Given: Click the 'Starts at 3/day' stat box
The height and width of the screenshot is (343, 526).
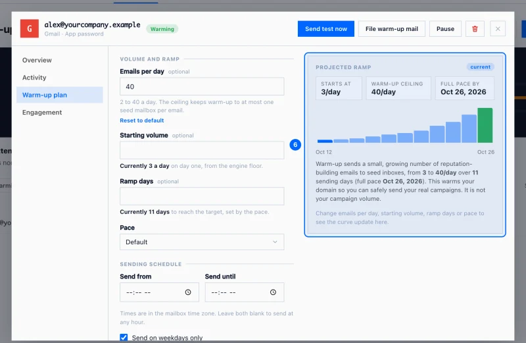Looking at the screenshot, I should click(339, 88).
